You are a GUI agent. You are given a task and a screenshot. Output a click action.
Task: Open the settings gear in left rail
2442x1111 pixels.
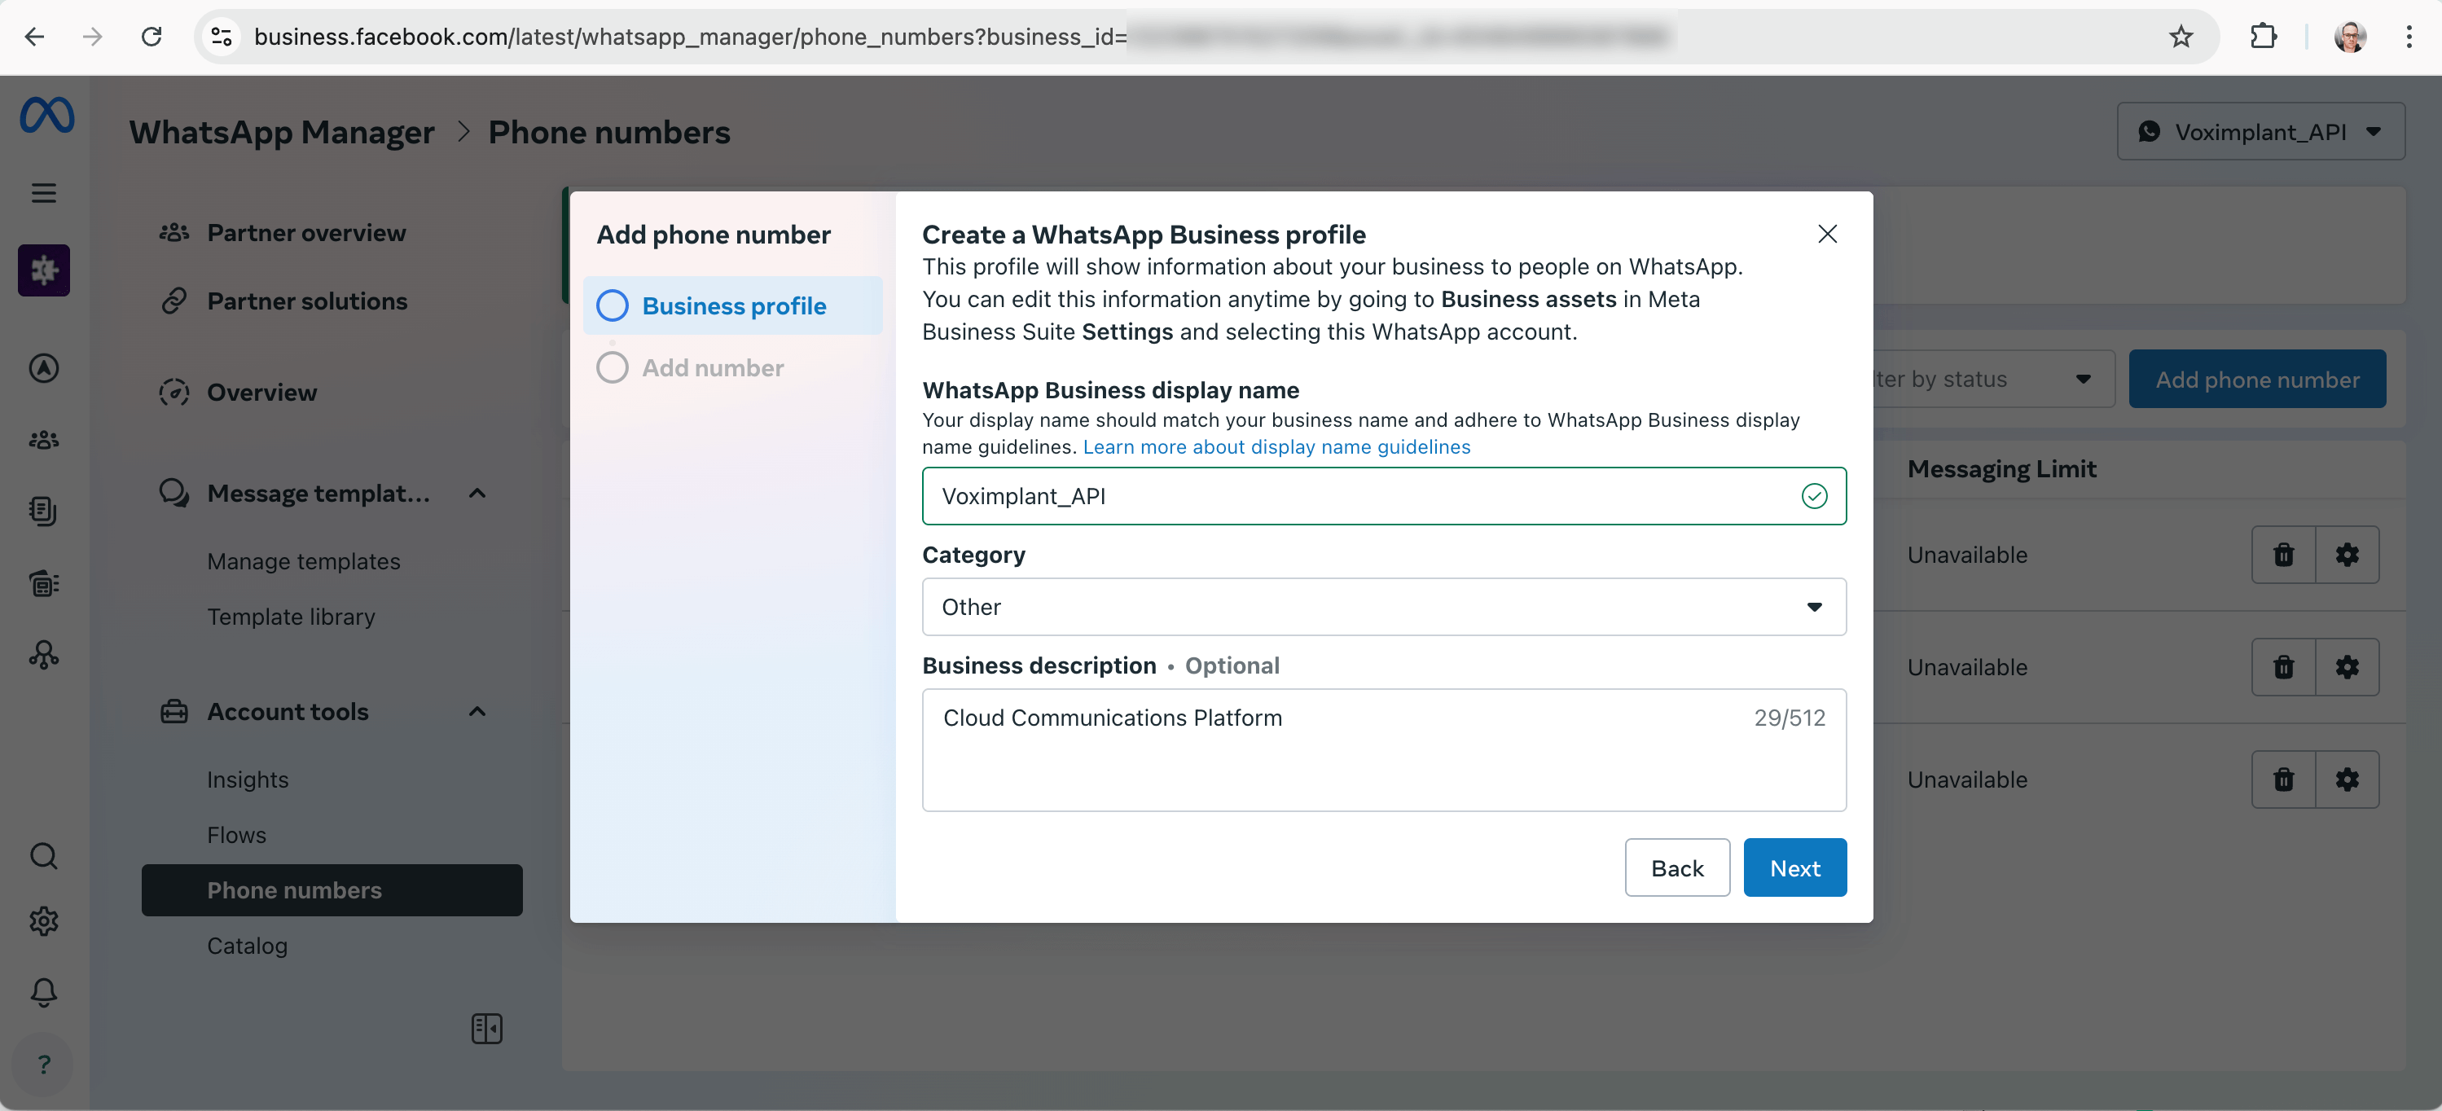pyautogui.click(x=44, y=920)
